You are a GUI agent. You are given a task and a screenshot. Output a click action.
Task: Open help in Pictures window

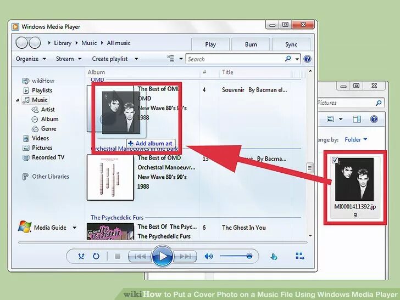tap(374, 119)
